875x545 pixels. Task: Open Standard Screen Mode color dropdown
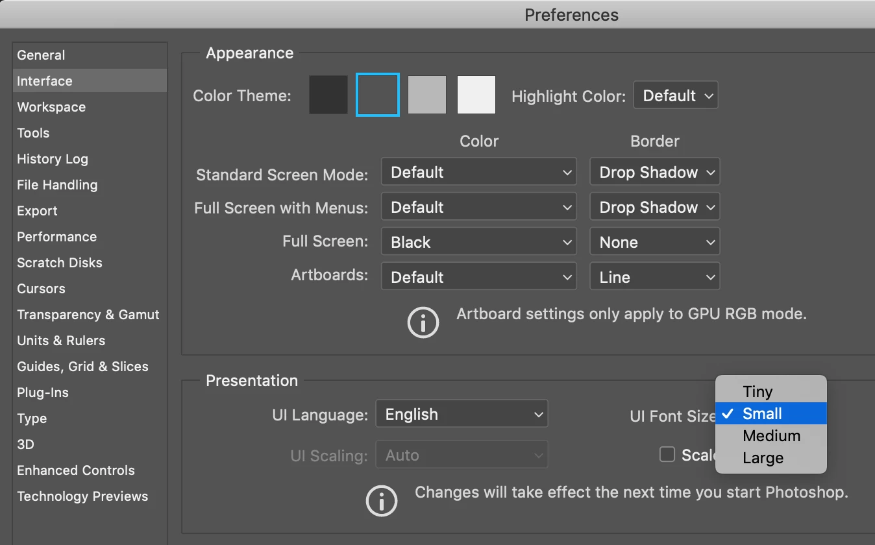[479, 173]
